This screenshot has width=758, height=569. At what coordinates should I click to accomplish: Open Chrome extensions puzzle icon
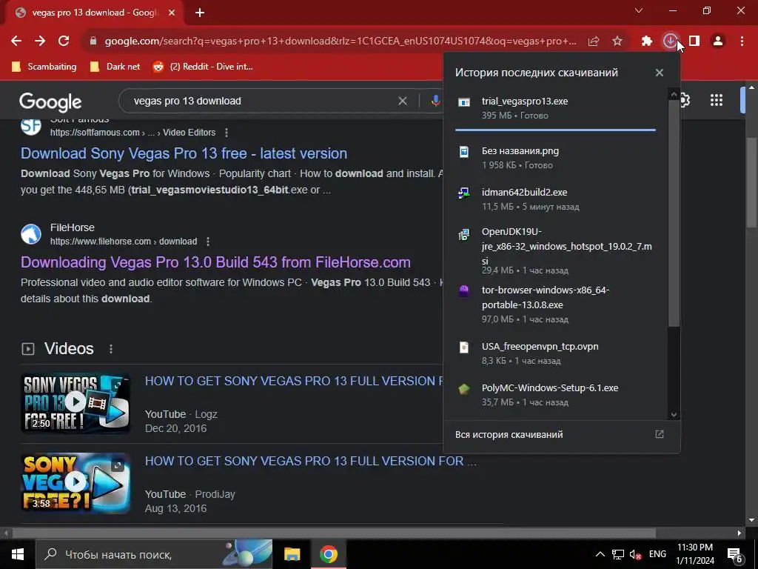(647, 41)
